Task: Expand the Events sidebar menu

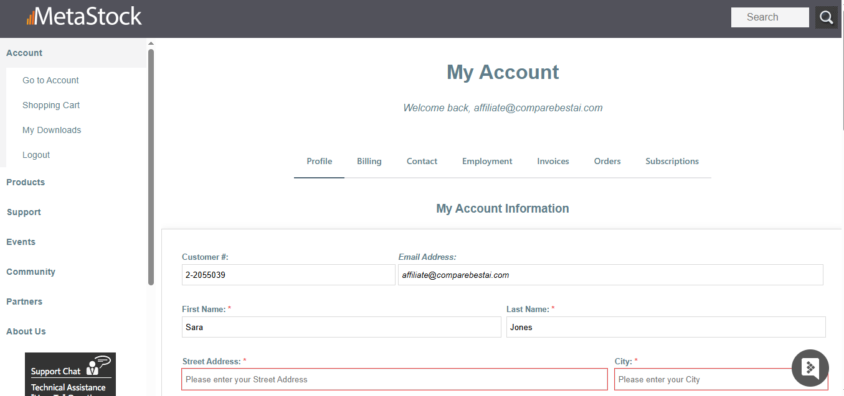Action: point(21,242)
